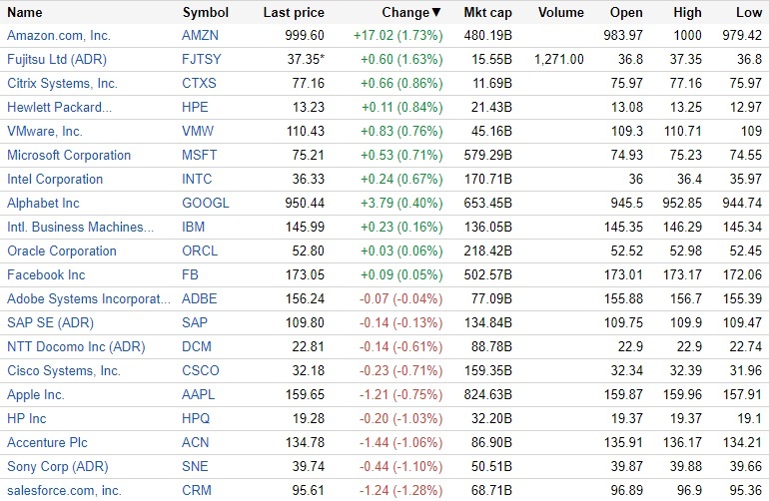
Task: Open the Facebook Inc link
Action: (x=46, y=274)
